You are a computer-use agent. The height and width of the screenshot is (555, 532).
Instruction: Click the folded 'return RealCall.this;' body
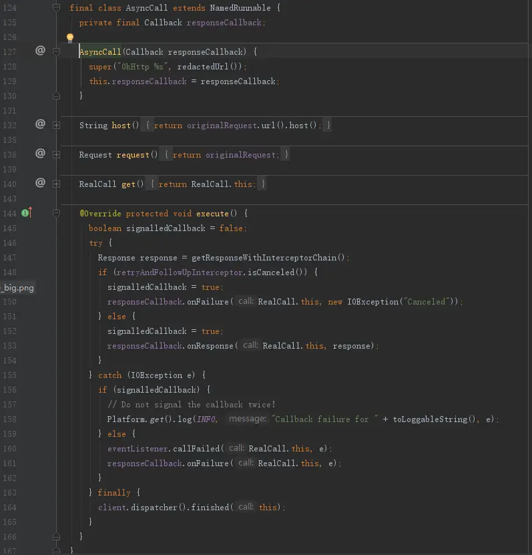point(206,184)
